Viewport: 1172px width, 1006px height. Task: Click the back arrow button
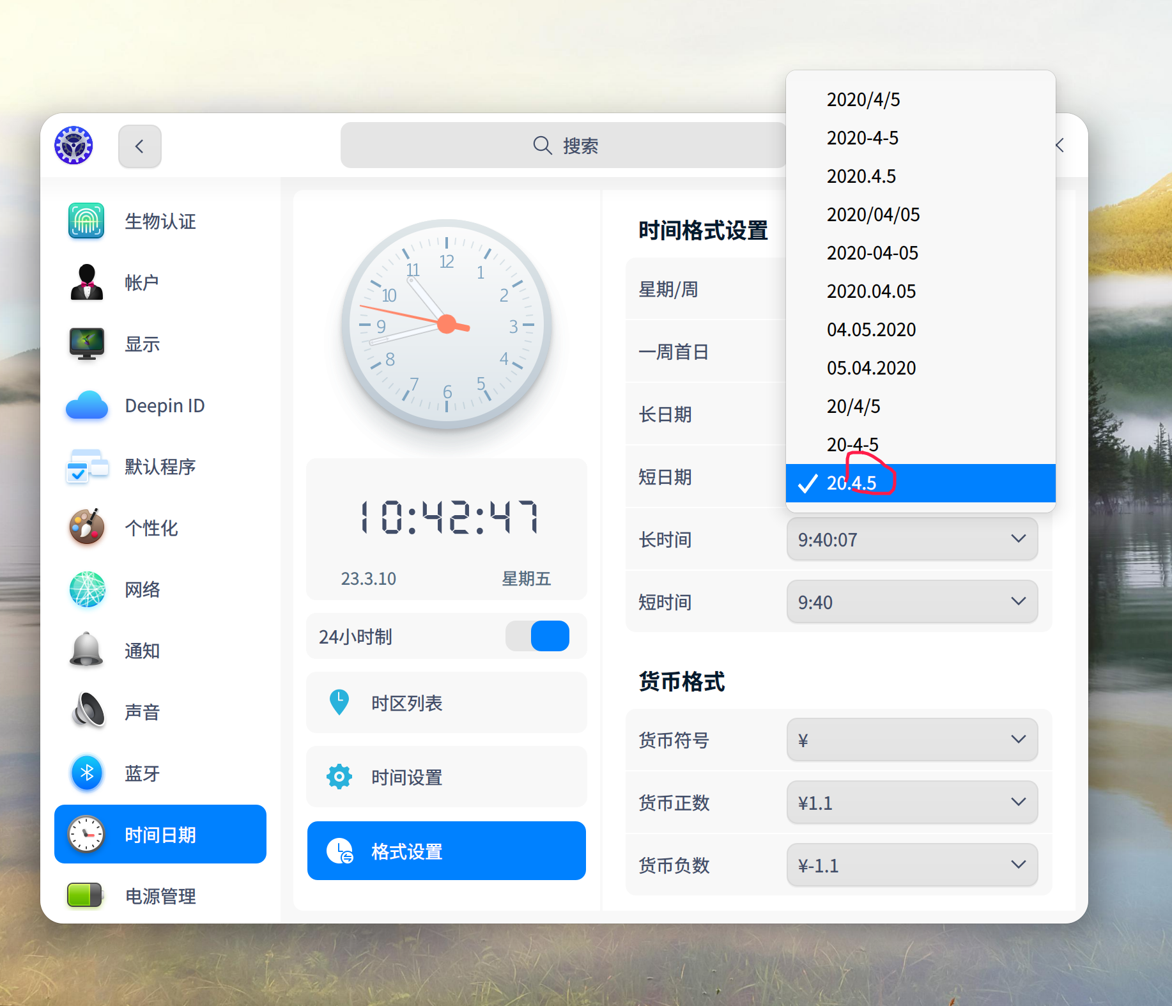pyautogui.click(x=139, y=146)
